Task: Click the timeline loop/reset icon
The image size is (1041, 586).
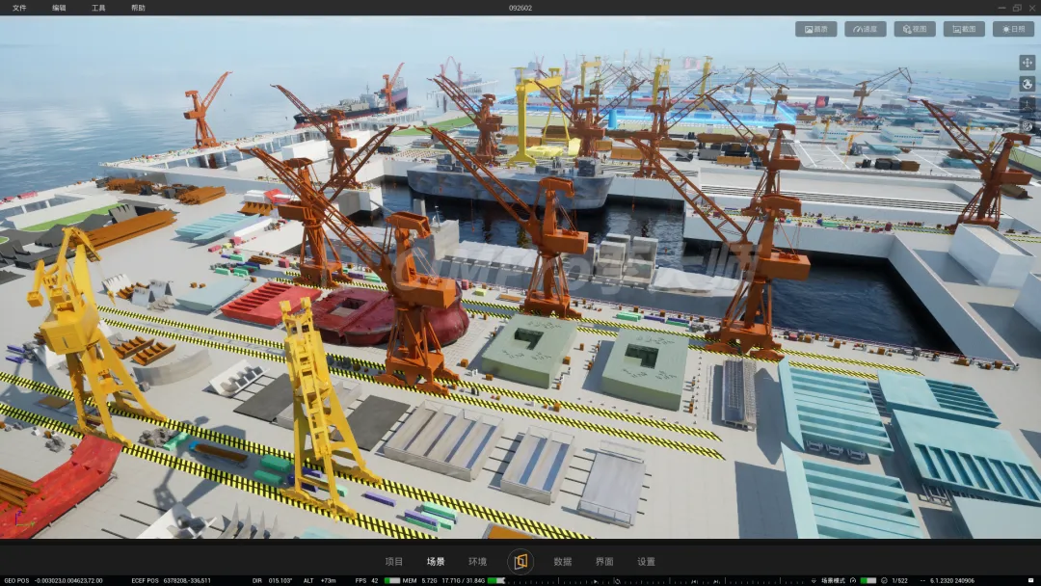Action: pyautogui.click(x=618, y=580)
